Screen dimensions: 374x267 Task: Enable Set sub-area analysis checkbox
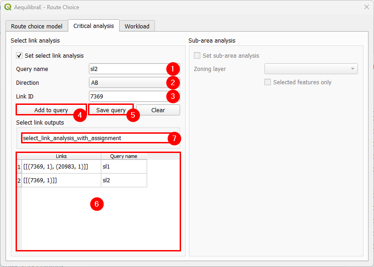(x=197, y=55)
